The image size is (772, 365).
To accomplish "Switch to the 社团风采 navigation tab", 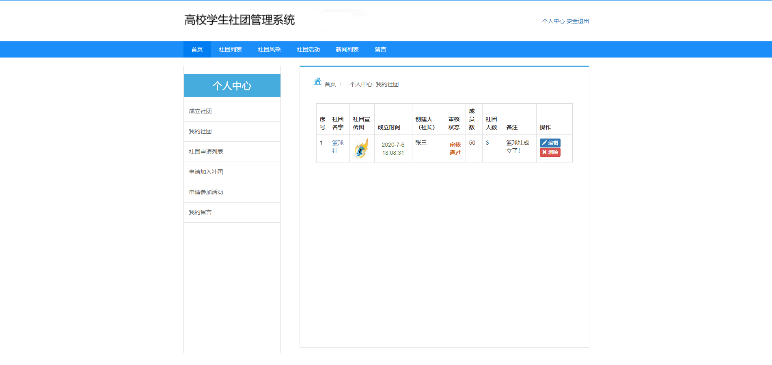I will 270,49.
